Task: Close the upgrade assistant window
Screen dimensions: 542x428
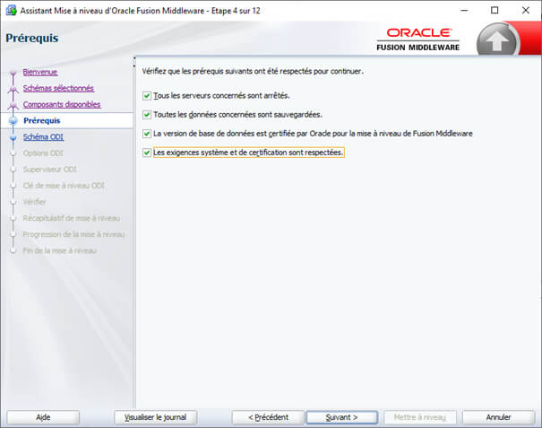Action: pos(526,11)
